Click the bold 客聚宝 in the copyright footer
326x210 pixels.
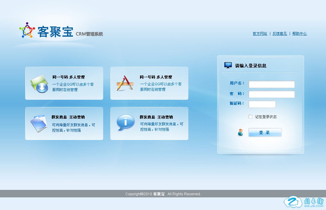point(159,194)
